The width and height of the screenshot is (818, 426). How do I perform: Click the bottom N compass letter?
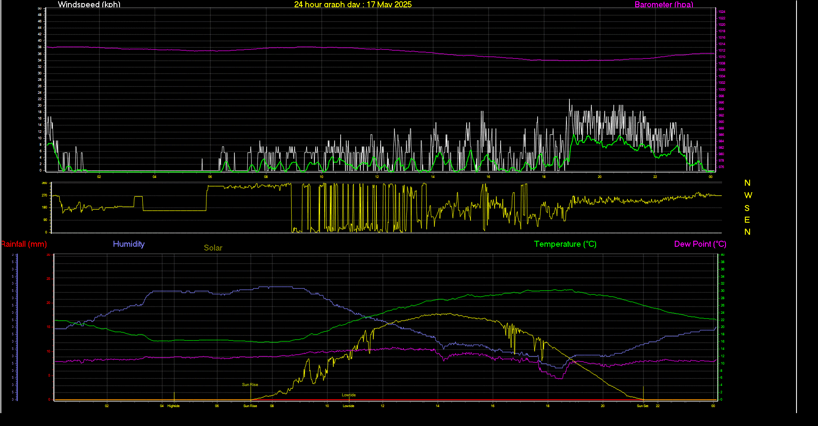pyautogui.click(x=747, y=232)
